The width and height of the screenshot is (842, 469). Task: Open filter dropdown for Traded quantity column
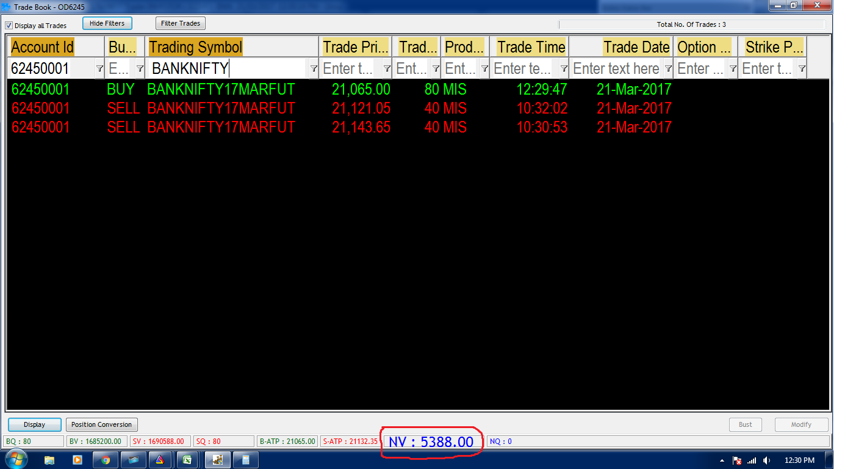pos(436,69)
